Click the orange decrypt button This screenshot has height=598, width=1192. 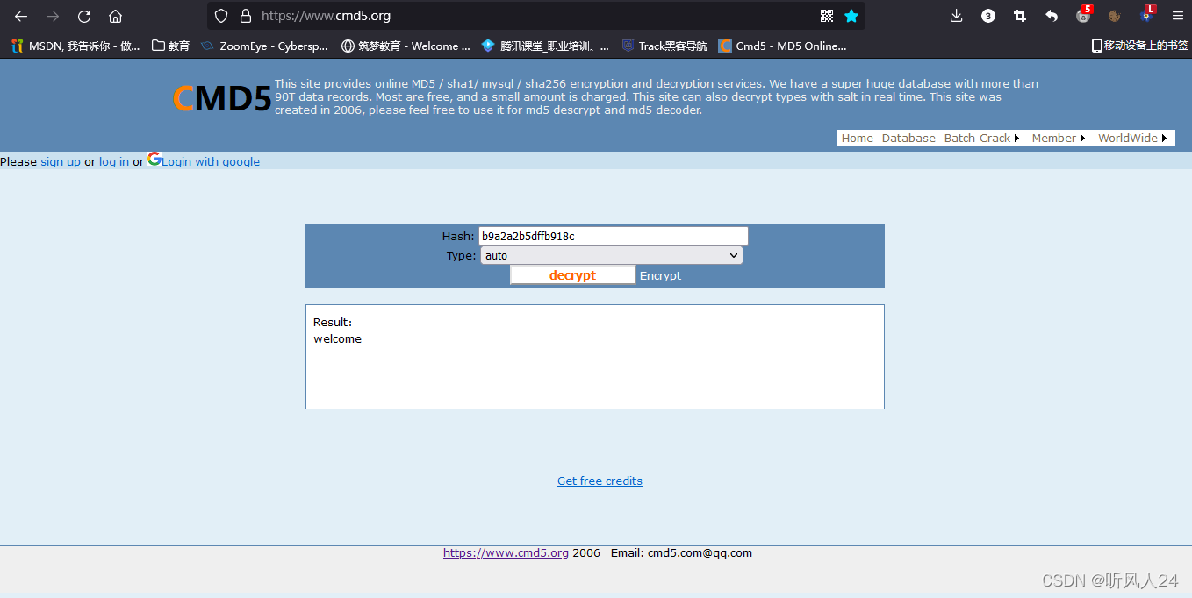572,275
